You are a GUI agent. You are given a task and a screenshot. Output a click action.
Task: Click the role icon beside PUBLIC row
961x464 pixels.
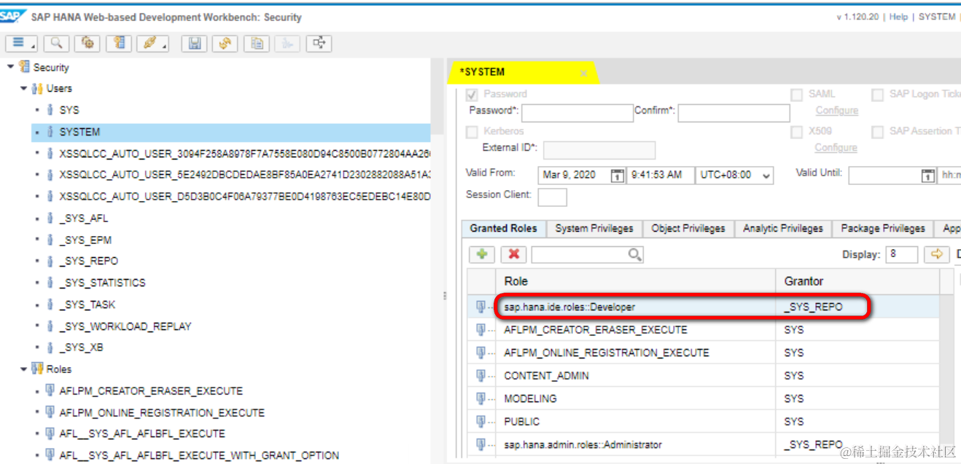(480, 421)
